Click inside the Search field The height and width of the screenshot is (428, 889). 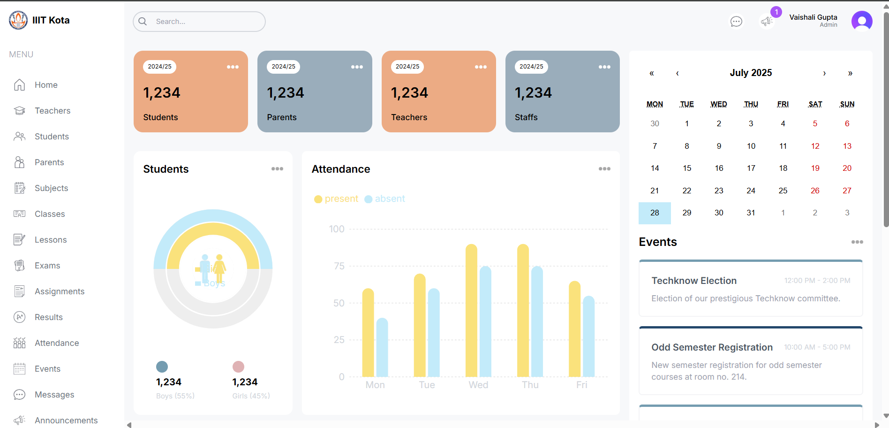click(x=199, y=21)
